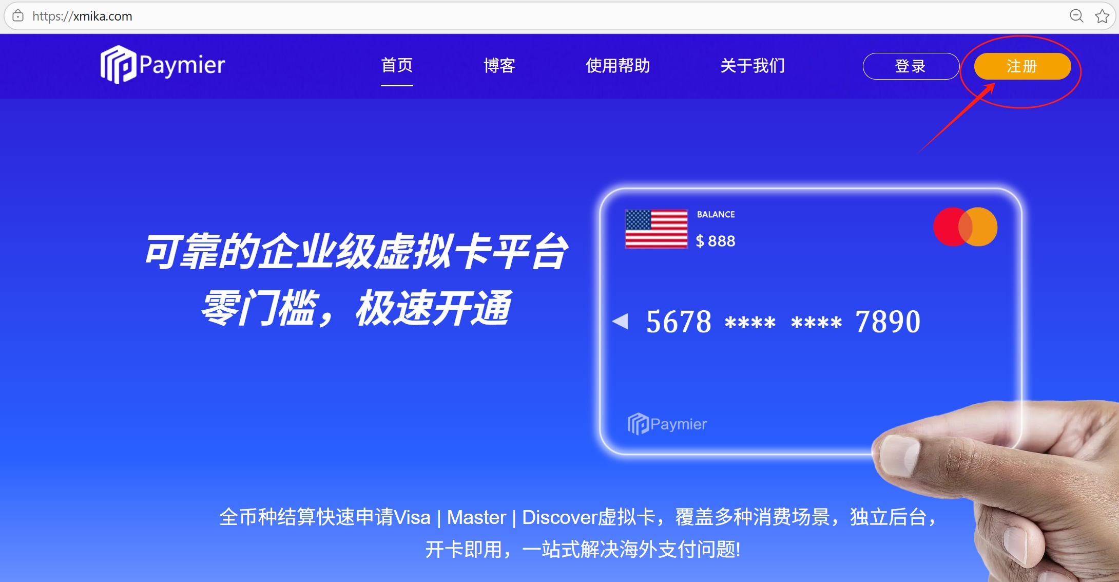Click the $ 888 balance amount
The image size is (1119, 582).
[x=716, y=241]
